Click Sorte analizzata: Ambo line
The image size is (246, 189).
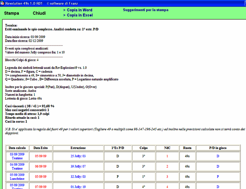tap(21, 91)
